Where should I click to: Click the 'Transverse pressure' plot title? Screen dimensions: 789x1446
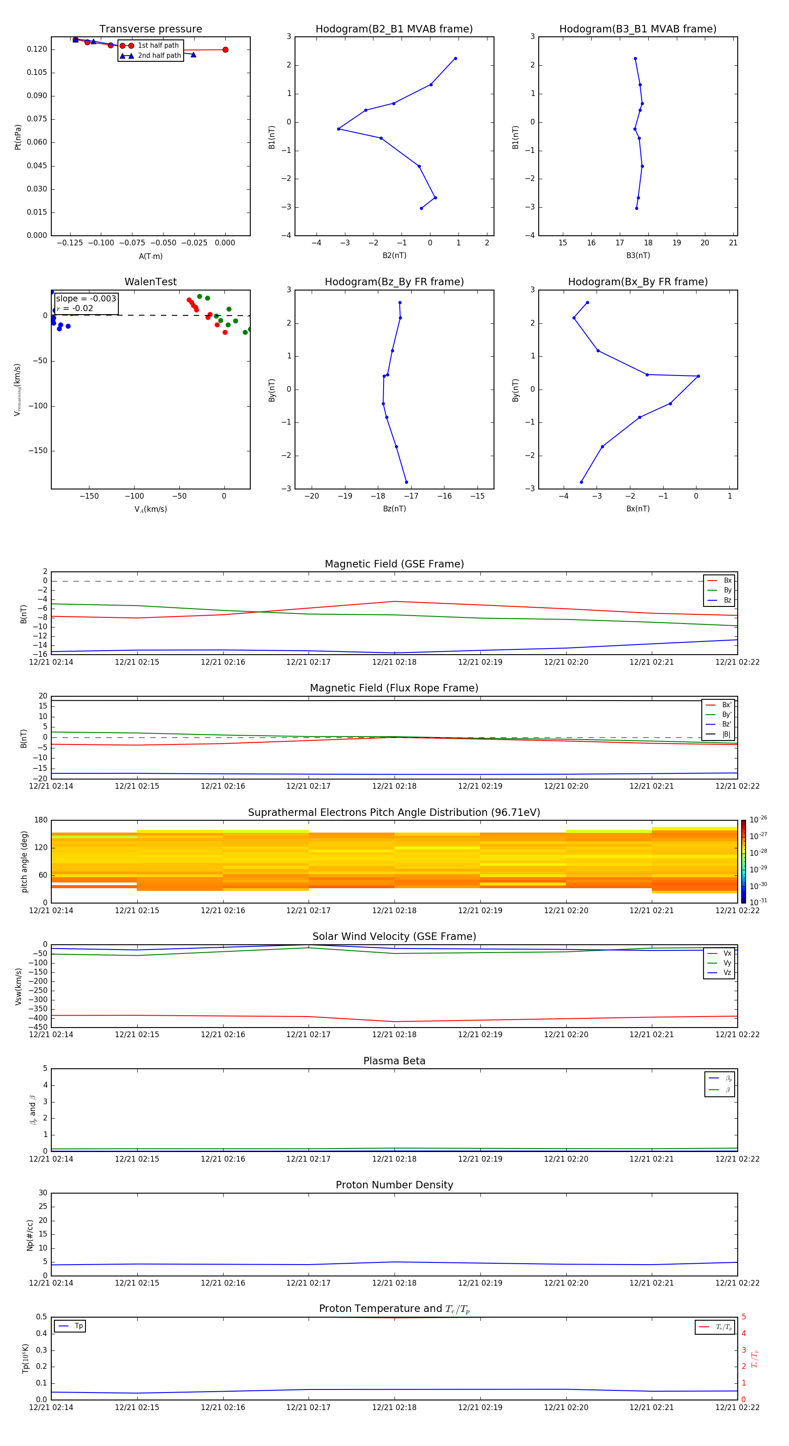click(150, 29)
